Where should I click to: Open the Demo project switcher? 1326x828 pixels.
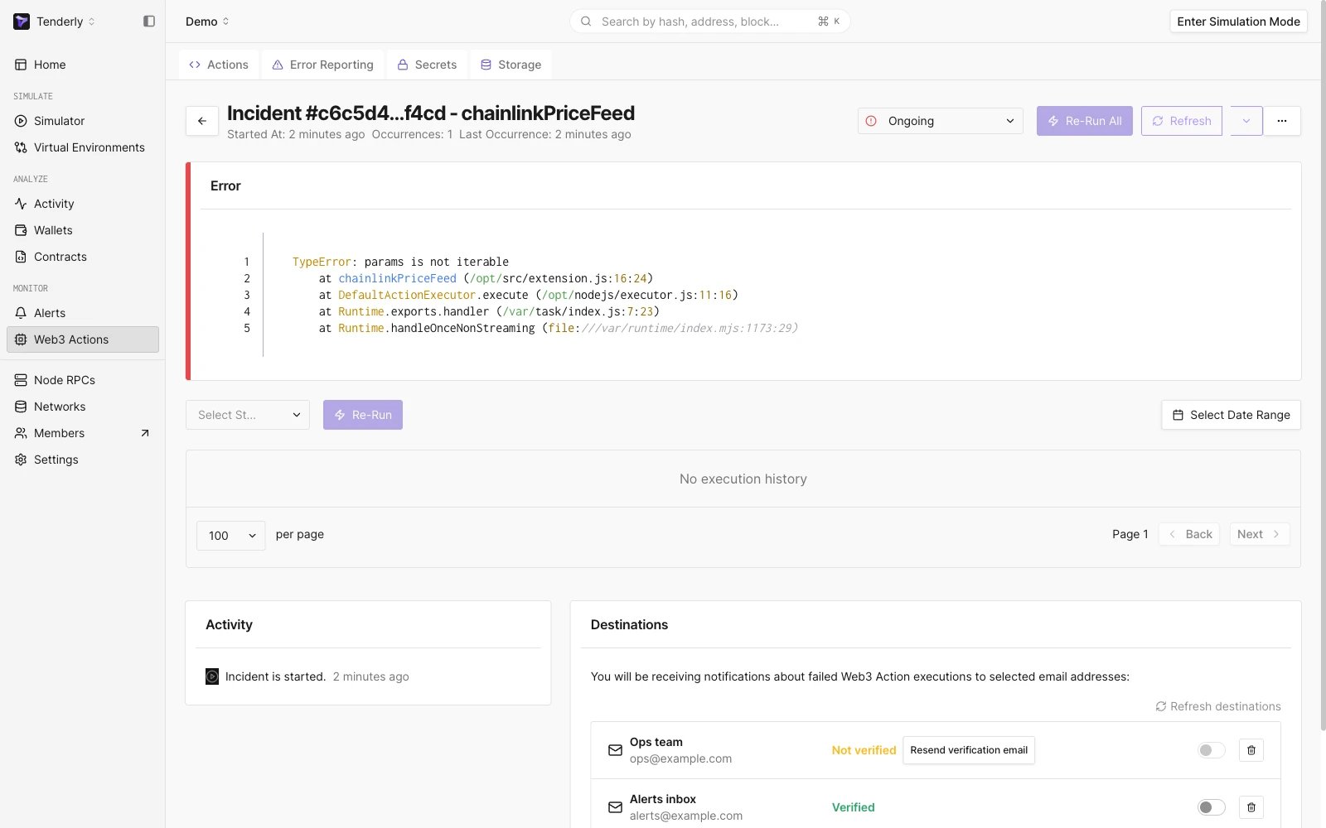(x=207, y=22)
